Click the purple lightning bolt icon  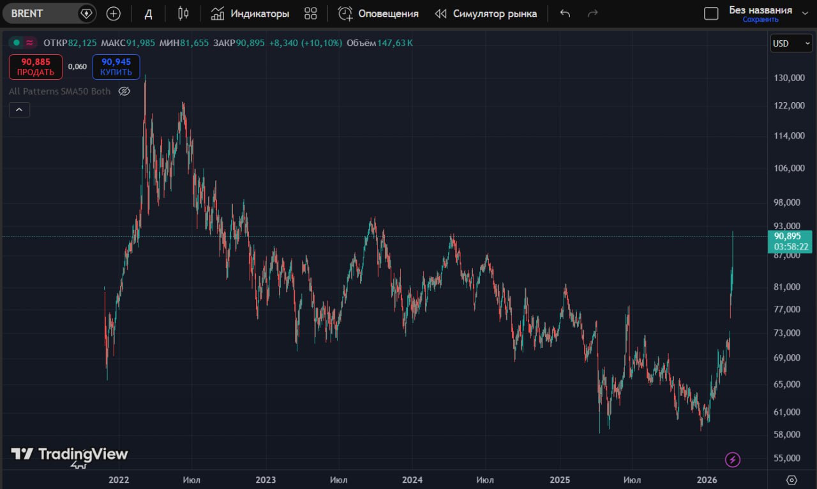[x=733, y=459]
